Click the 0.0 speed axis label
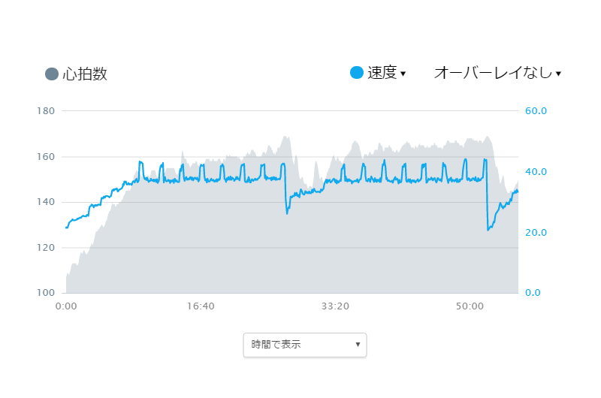 (533, 293)
